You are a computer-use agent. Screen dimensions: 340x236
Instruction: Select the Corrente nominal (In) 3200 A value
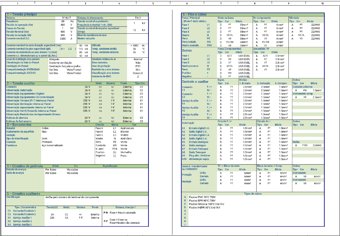coord(64,38)
